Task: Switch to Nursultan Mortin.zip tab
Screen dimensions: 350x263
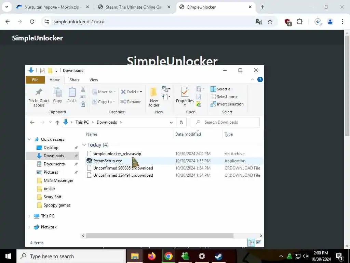Action: click(52, 7)
